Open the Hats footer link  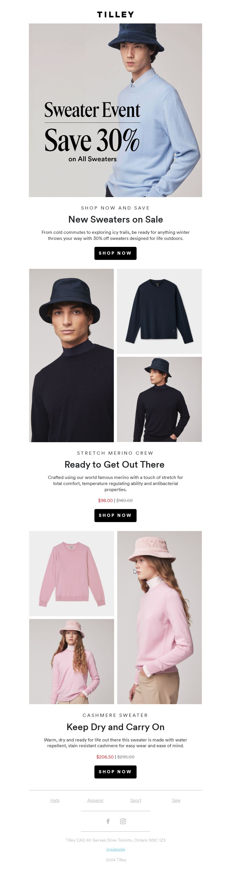55,800
